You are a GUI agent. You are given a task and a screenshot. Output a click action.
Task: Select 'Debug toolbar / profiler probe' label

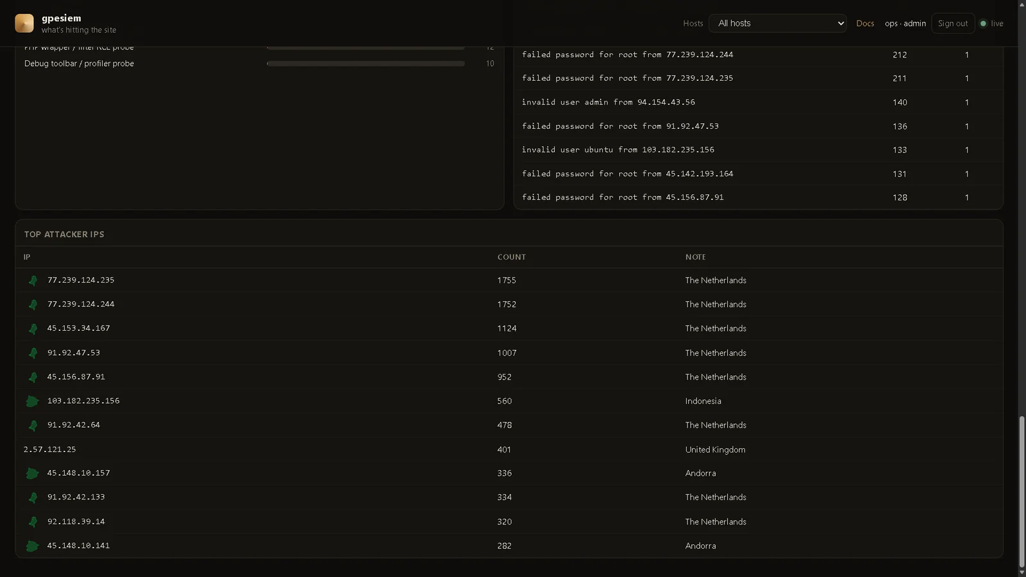point(79,63)
